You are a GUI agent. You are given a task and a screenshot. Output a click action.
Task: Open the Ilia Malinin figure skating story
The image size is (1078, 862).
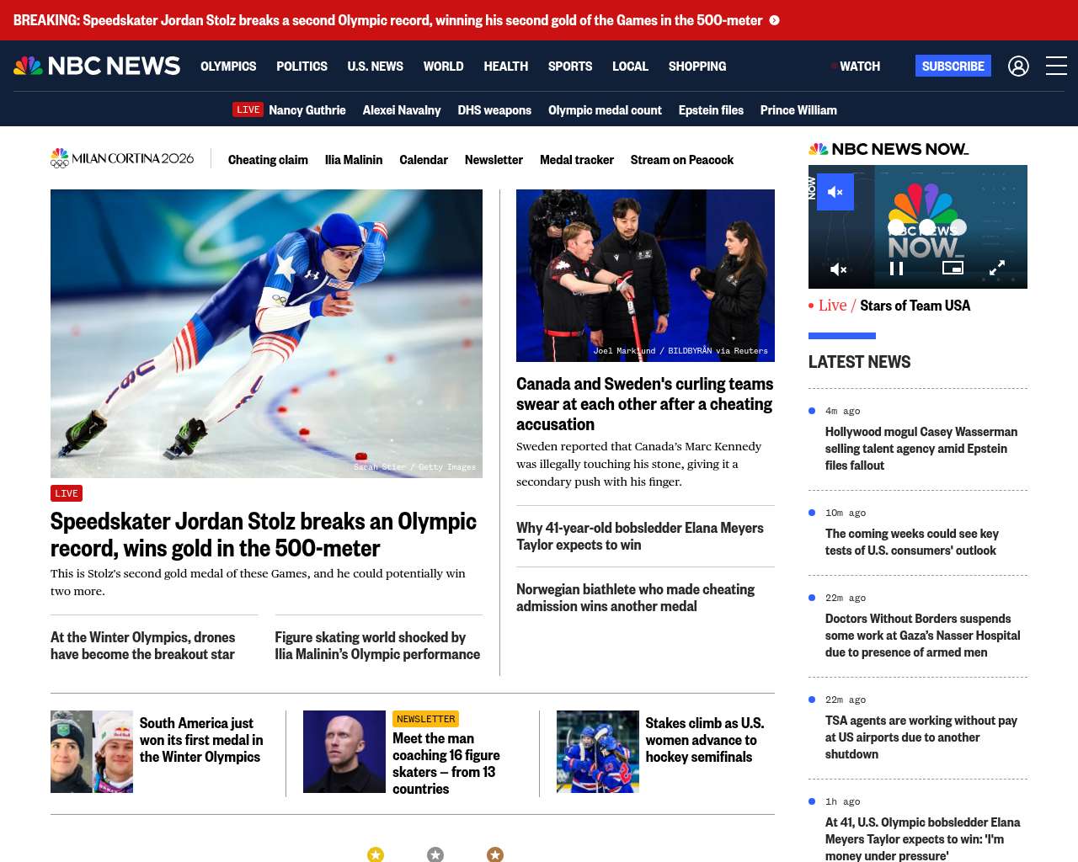pyautogui.click(x=377, y=646)
